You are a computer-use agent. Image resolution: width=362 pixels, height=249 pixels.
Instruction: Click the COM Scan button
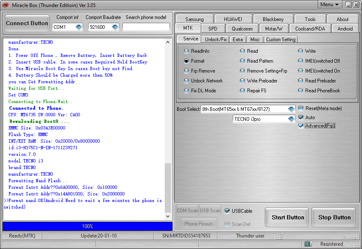coord(187,211)
